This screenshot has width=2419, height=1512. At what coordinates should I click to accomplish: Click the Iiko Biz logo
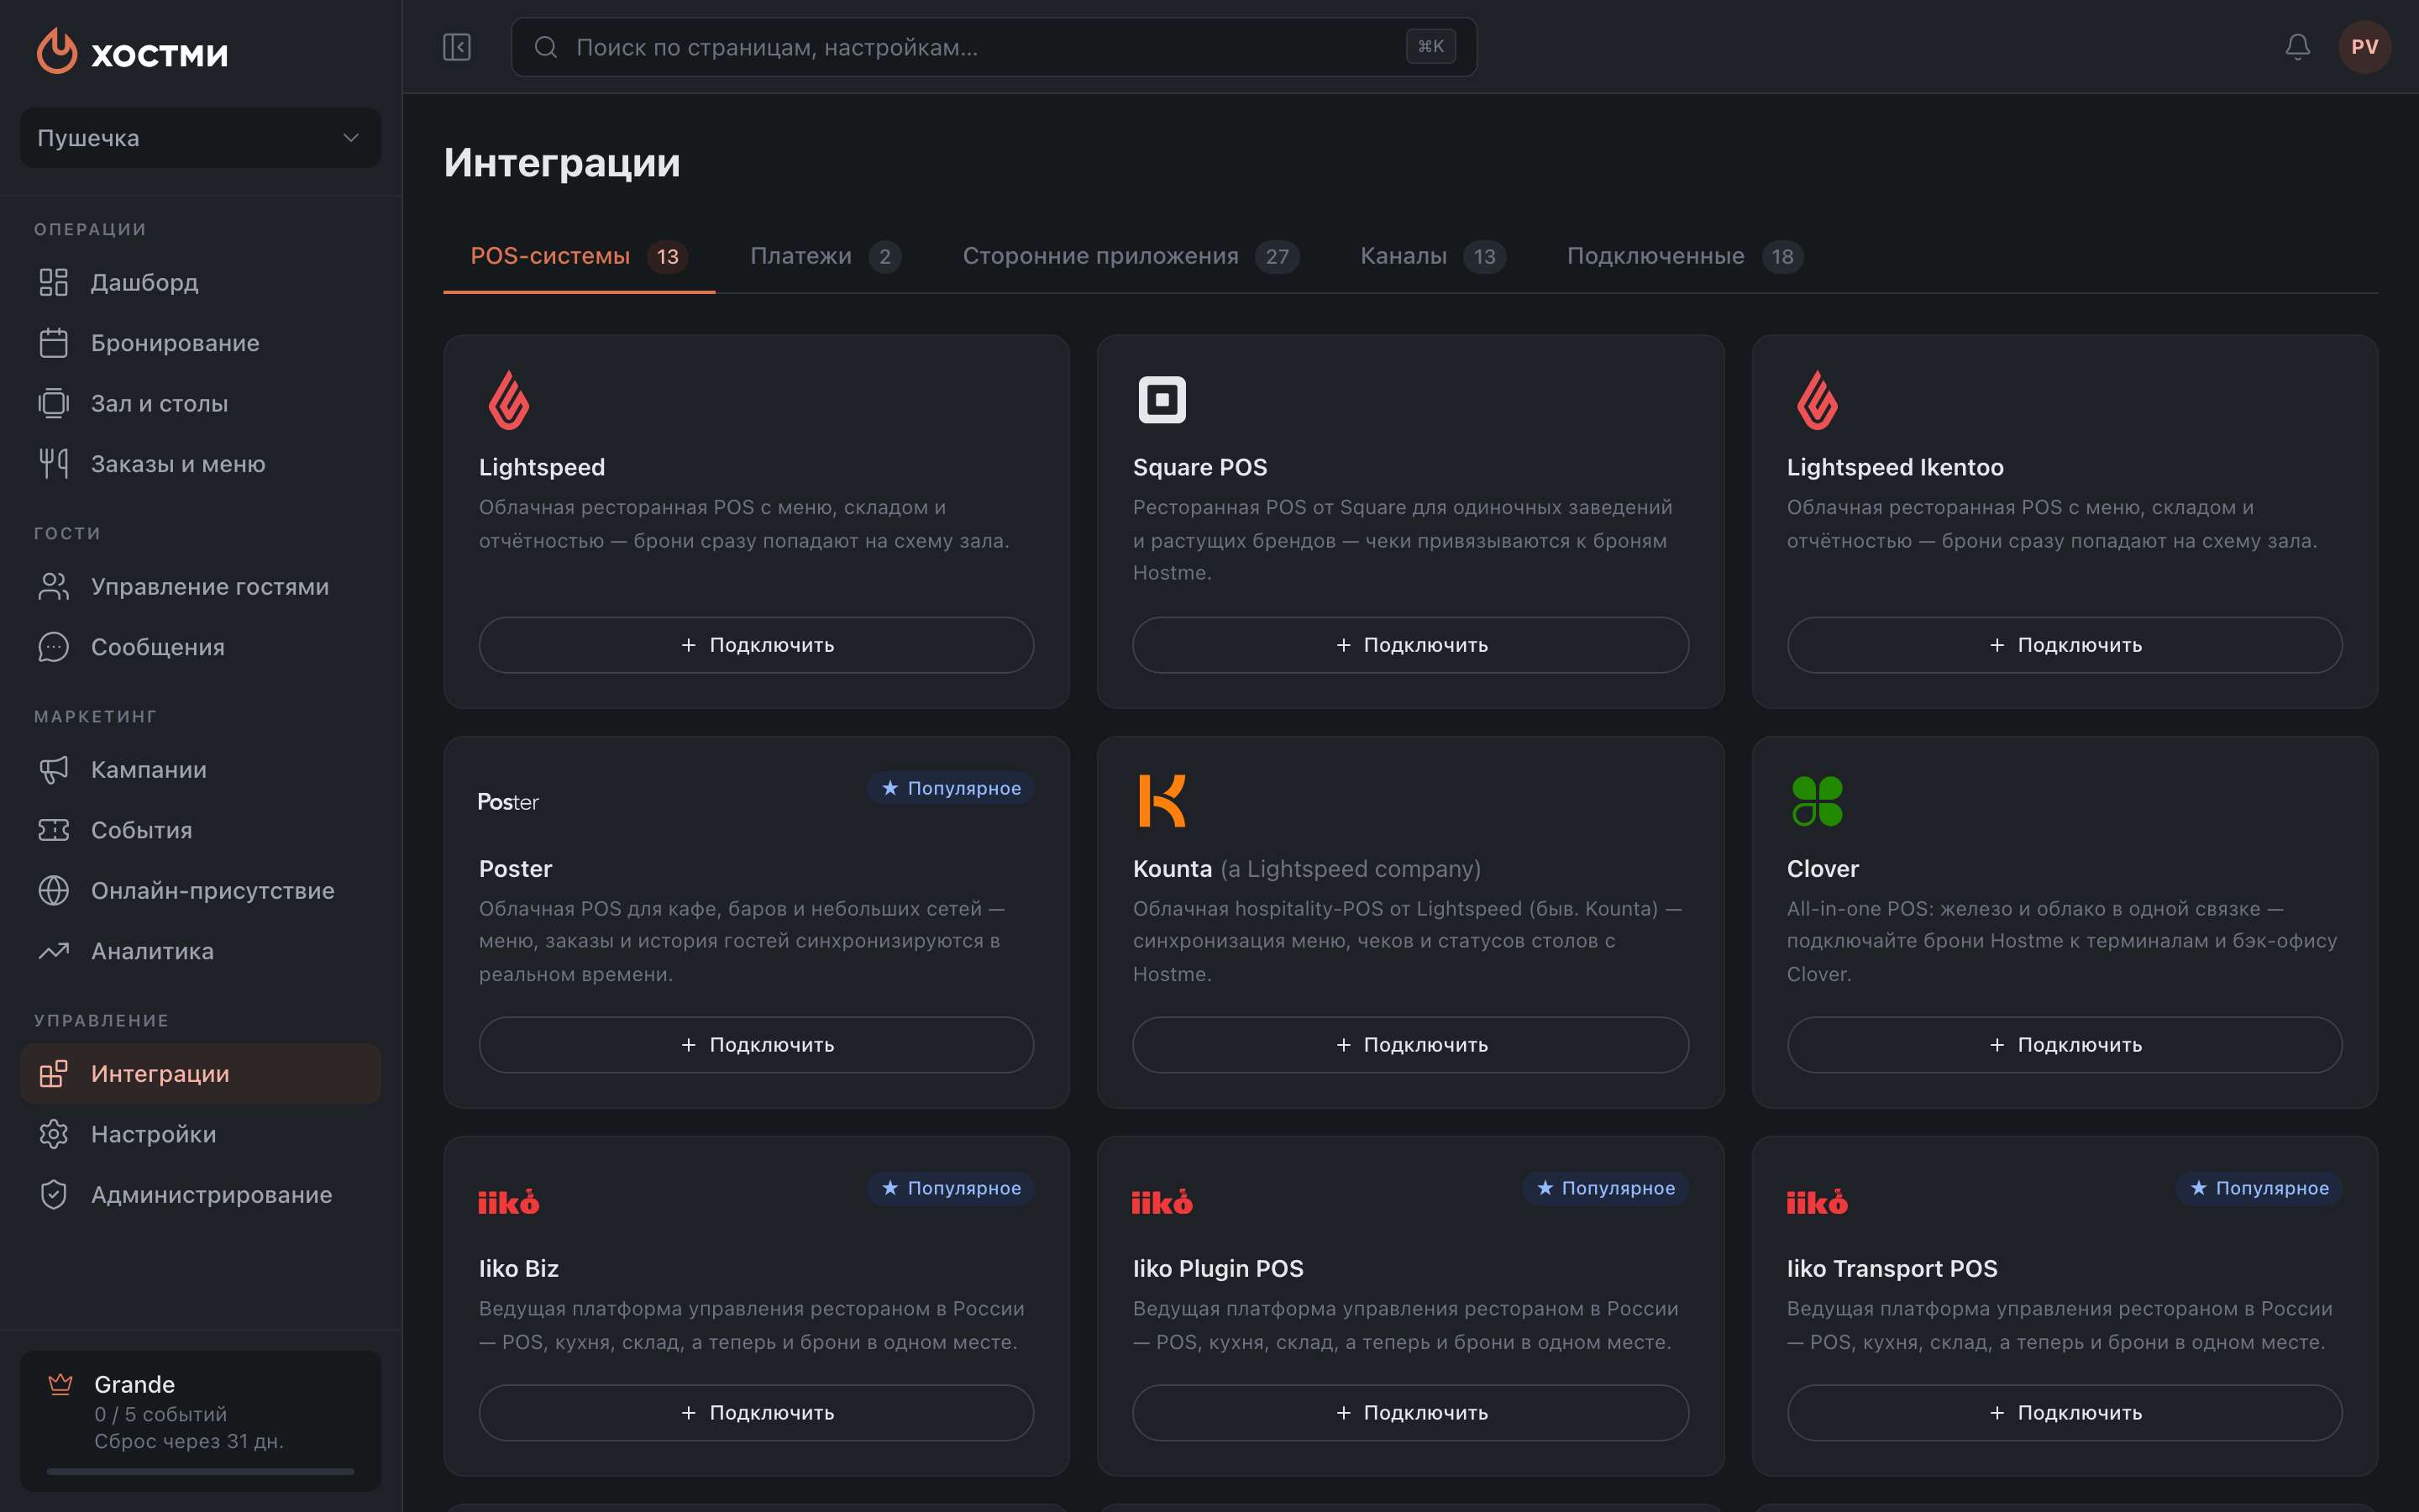tap(508, 1201)
